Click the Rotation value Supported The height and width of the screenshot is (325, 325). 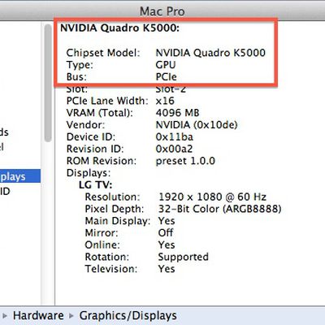pos(184,257)
